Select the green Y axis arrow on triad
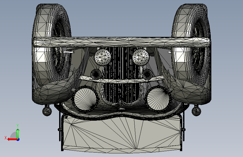This screenshot has width=243, height=157. [18, 134]
